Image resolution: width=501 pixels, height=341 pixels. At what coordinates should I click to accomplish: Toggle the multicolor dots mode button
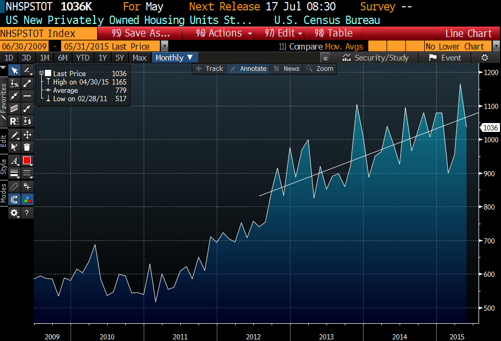point(27,199)
